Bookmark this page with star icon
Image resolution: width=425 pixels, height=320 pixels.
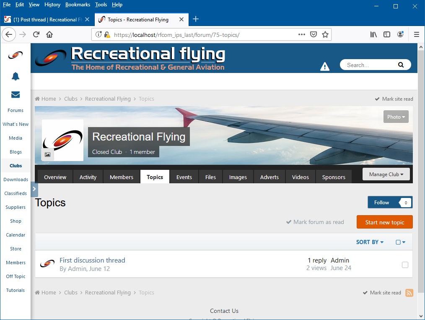pyautogui.click(x=325, y=34)
